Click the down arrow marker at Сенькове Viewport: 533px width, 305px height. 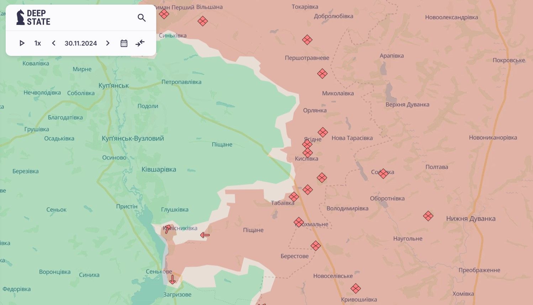click(173, 280)
